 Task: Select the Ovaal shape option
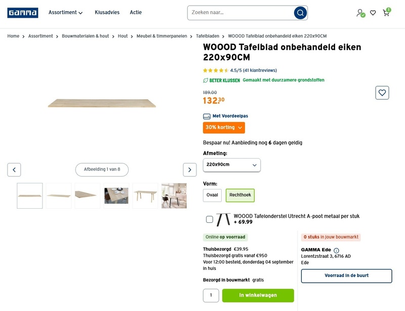tap(212, 195)
